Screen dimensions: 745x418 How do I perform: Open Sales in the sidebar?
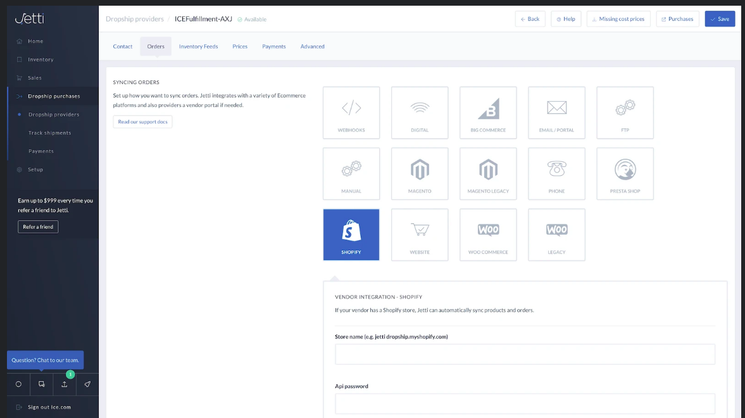pos(35,78)
